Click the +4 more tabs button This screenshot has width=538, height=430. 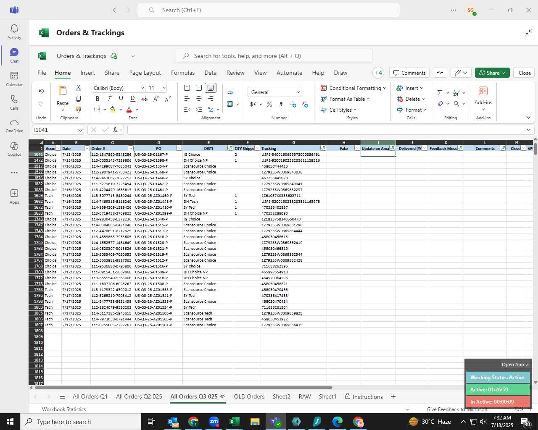[x=378, y=73]
